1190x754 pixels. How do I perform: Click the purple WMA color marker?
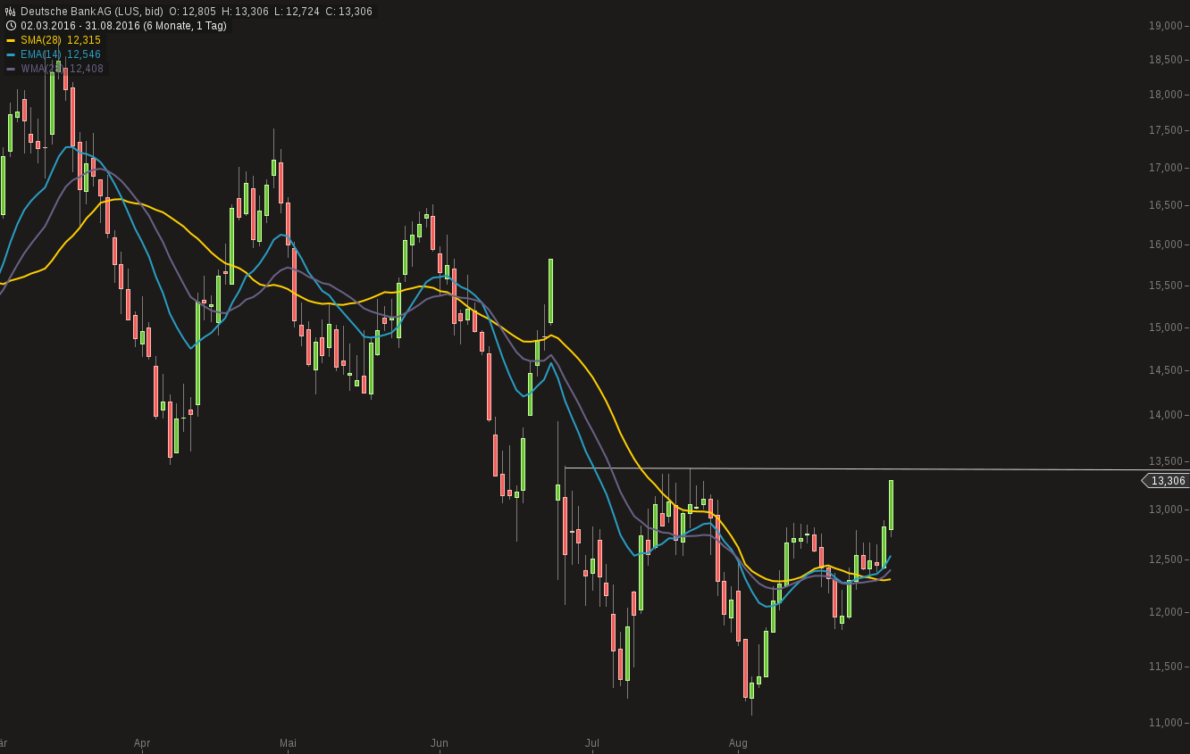pyautogui.click(x=11, y=69)
